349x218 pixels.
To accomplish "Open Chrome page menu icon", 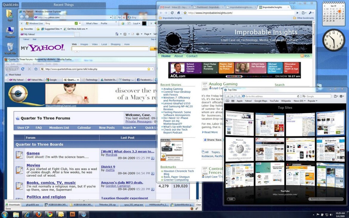I will coord(304,13).
